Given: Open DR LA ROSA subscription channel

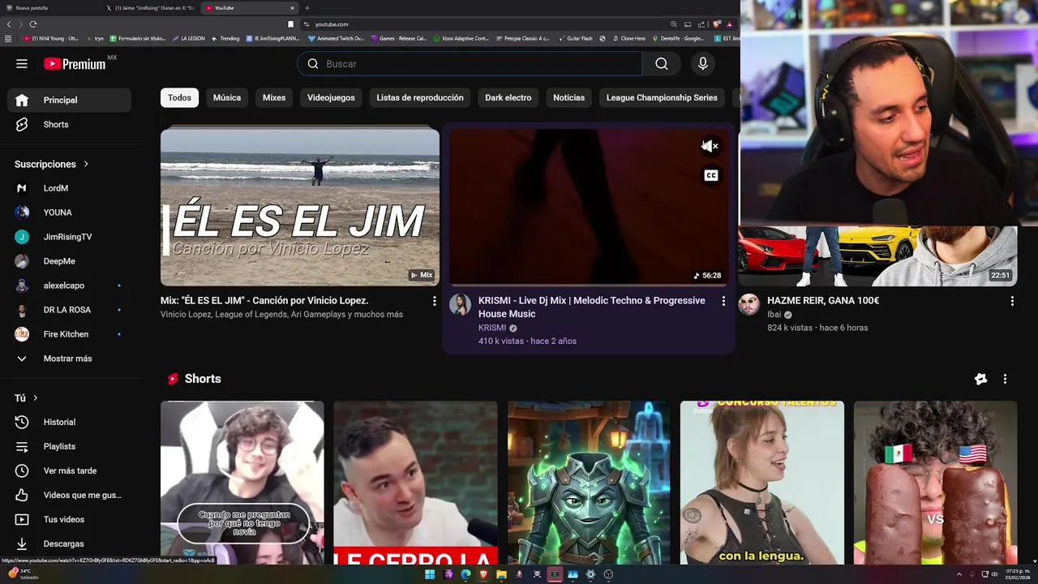Looking at the screenshot, I should (69, 310).
